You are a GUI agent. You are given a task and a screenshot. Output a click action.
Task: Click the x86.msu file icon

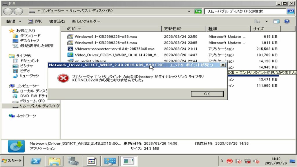[70, 37]
